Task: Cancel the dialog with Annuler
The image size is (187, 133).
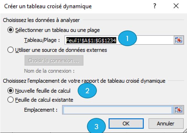Action: pyautogui.click(x=166, y=124)
